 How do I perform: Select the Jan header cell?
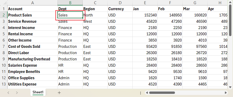point(145,9)
